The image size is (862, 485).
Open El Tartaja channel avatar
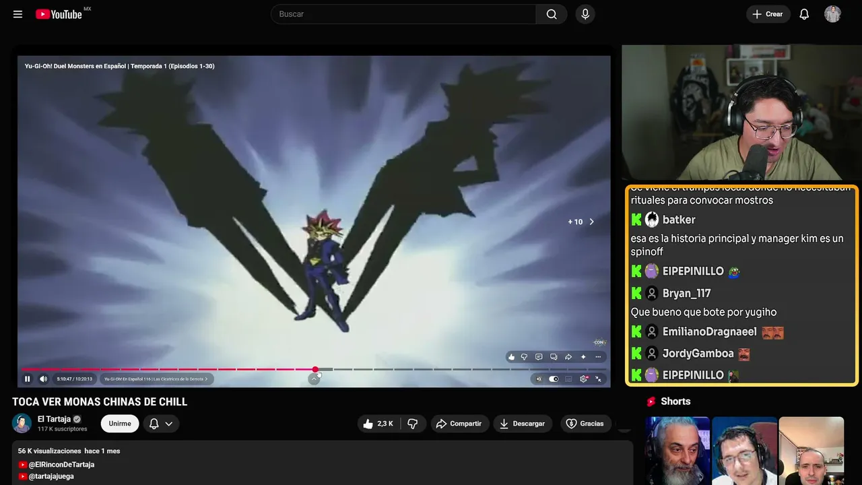click(x=22, y=423)
